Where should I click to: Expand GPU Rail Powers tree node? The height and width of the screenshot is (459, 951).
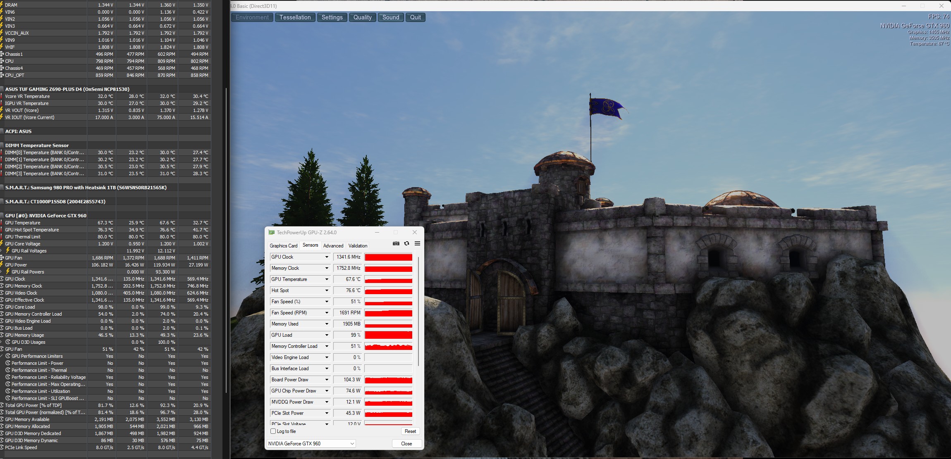coord(2,272)
